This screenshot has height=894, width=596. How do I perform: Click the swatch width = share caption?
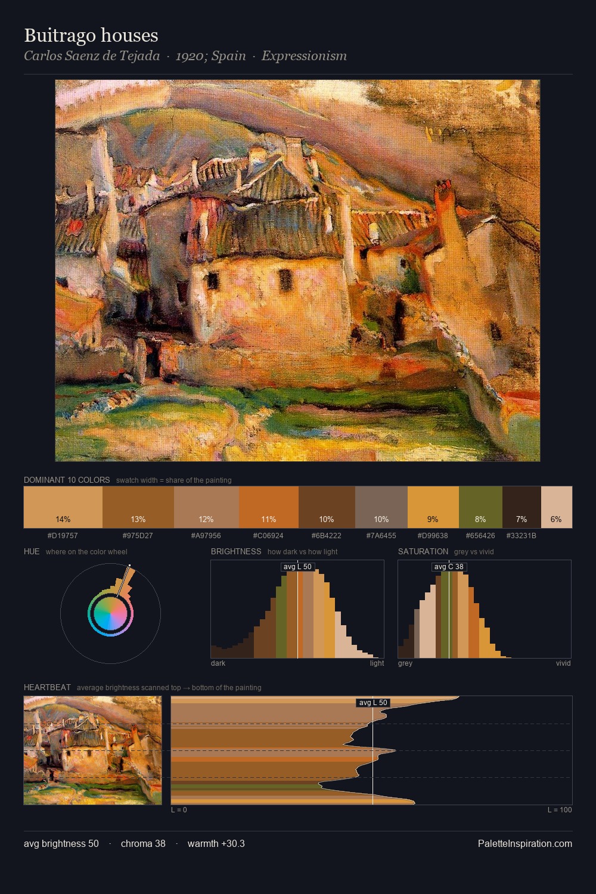[x=174, y=480]
